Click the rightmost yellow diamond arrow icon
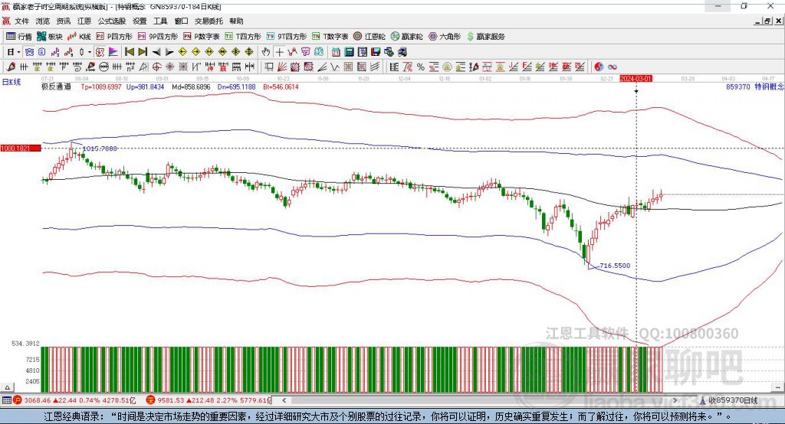The image size is (785, 424). click(x=249, y=52)
